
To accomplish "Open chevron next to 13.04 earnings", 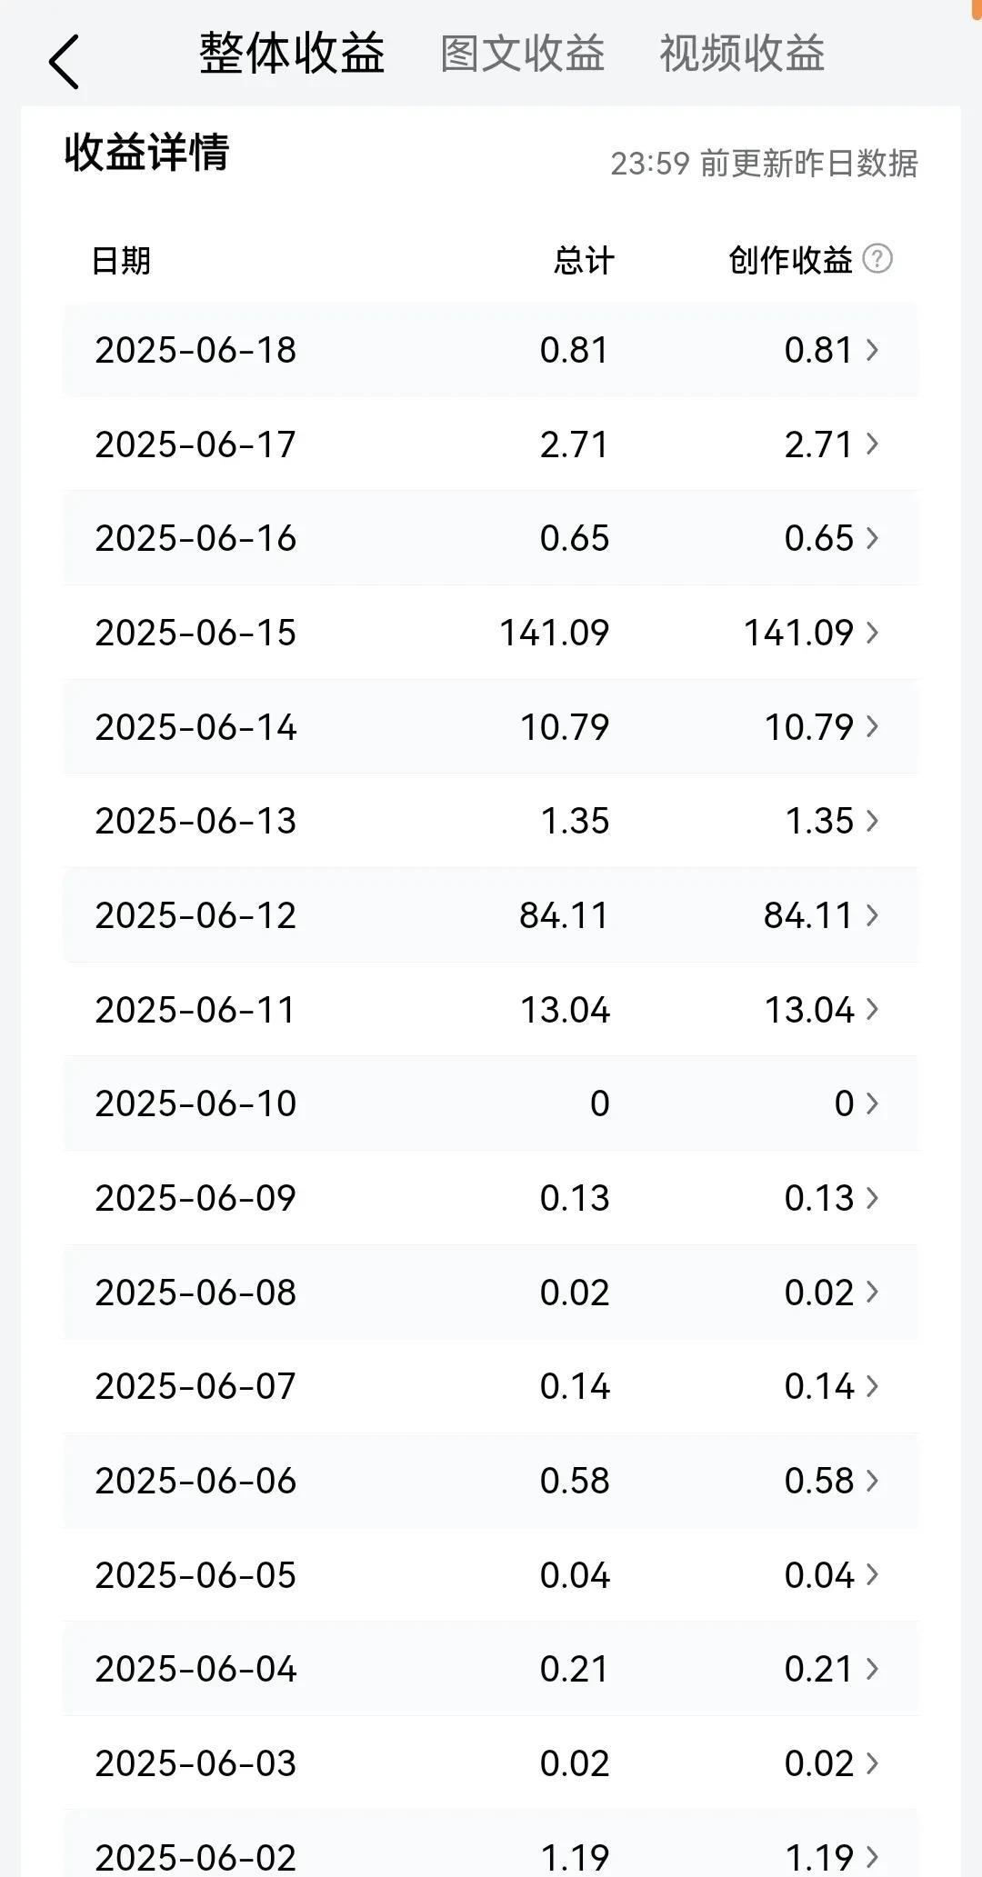I will click(x=872, y=1010).
